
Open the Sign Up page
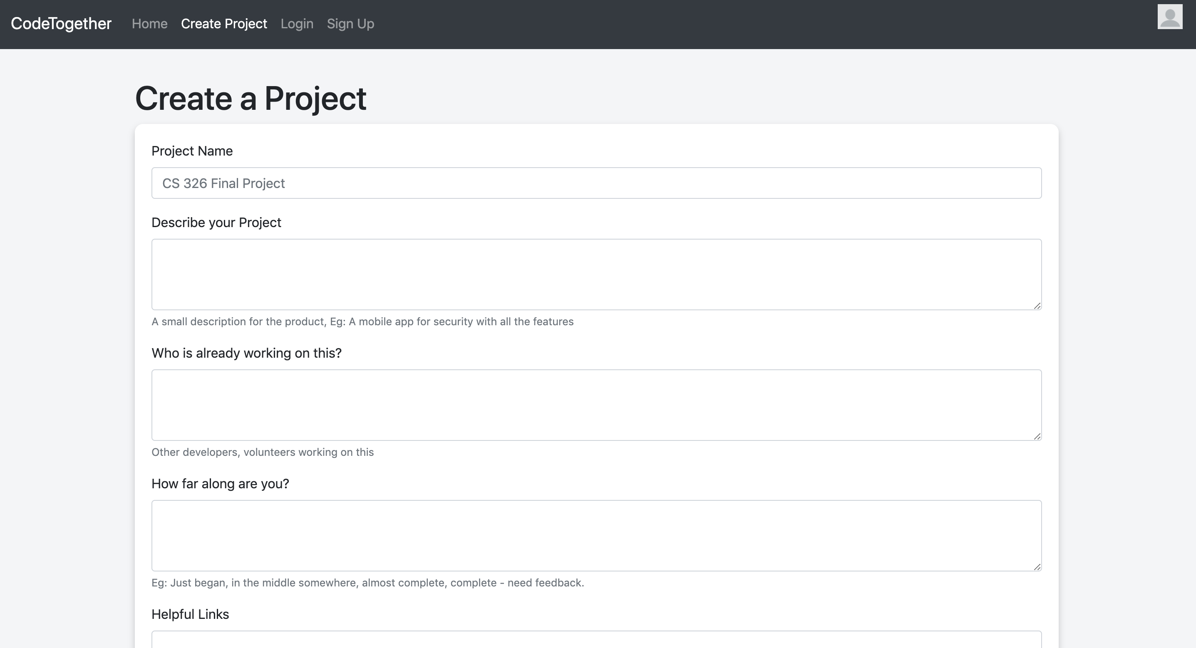[350, 24]
